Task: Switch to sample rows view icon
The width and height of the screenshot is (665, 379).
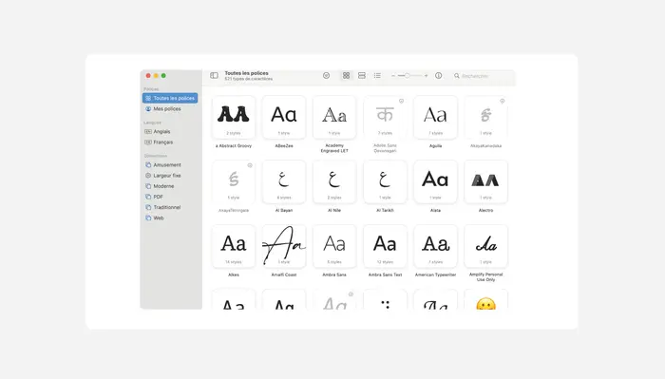Action: tap(362, 75)
